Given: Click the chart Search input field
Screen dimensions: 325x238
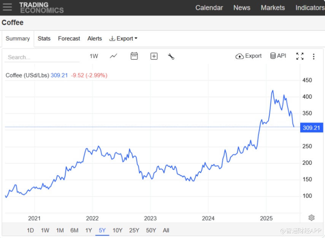Looking at the screenshot, I should pyautogui.click(x=42, y=57).
